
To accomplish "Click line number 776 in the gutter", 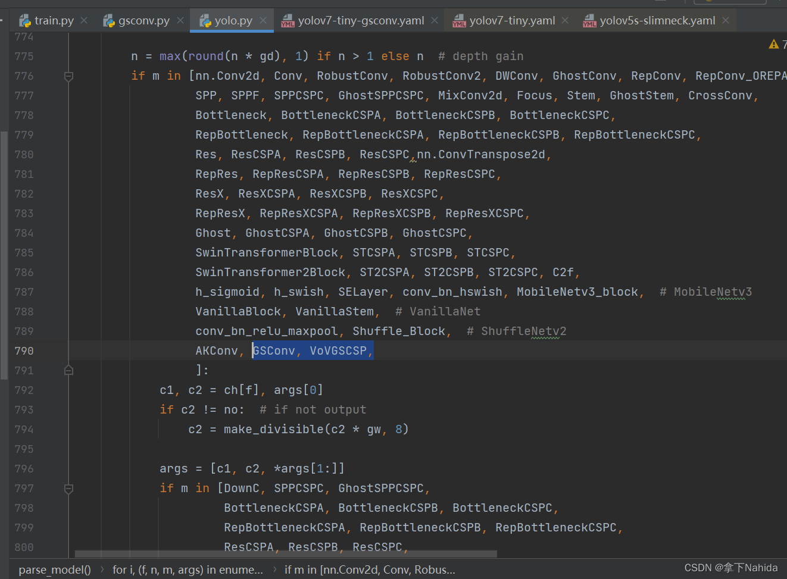I will [24, 76].
